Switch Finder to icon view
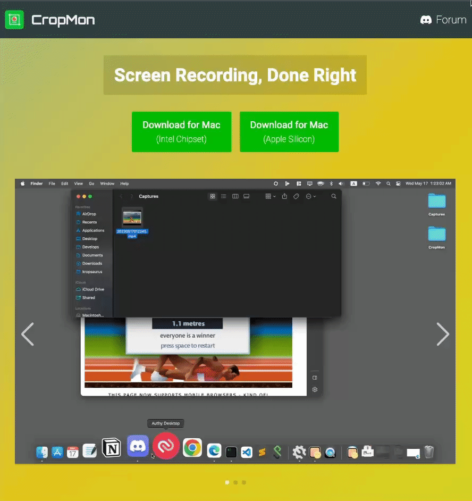 (213, 196)
